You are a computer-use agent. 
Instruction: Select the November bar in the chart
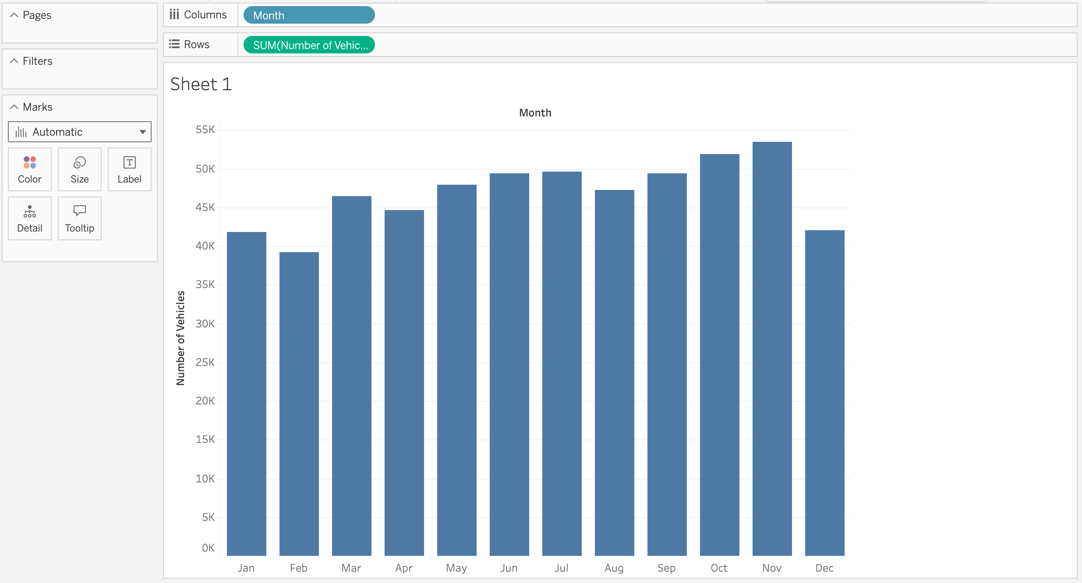click(x=772, y=350)
